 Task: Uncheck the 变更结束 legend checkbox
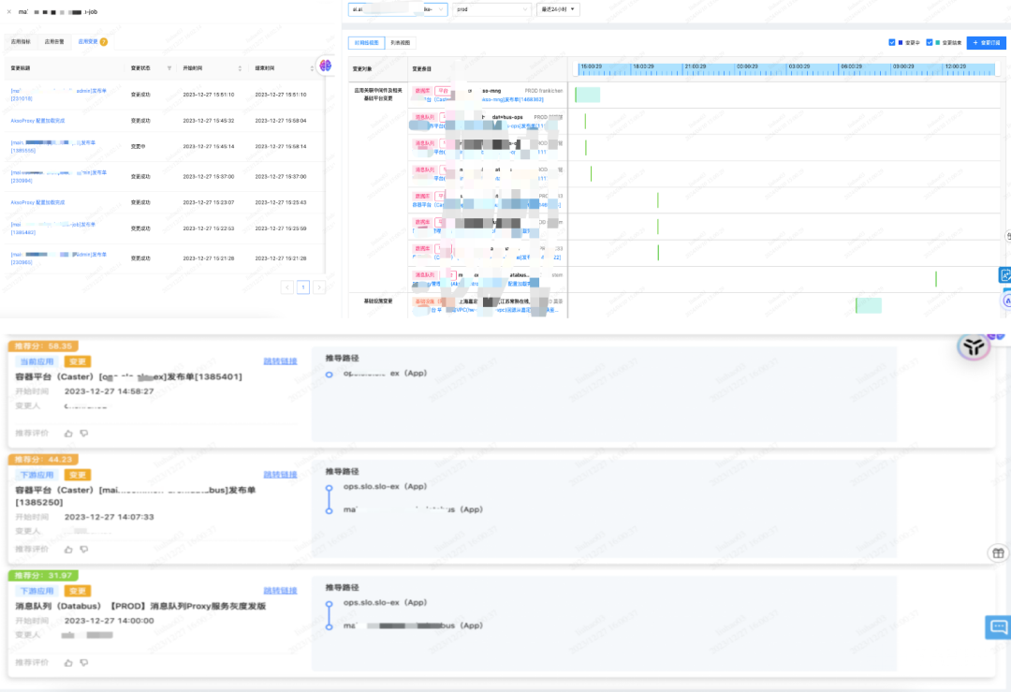930,42
